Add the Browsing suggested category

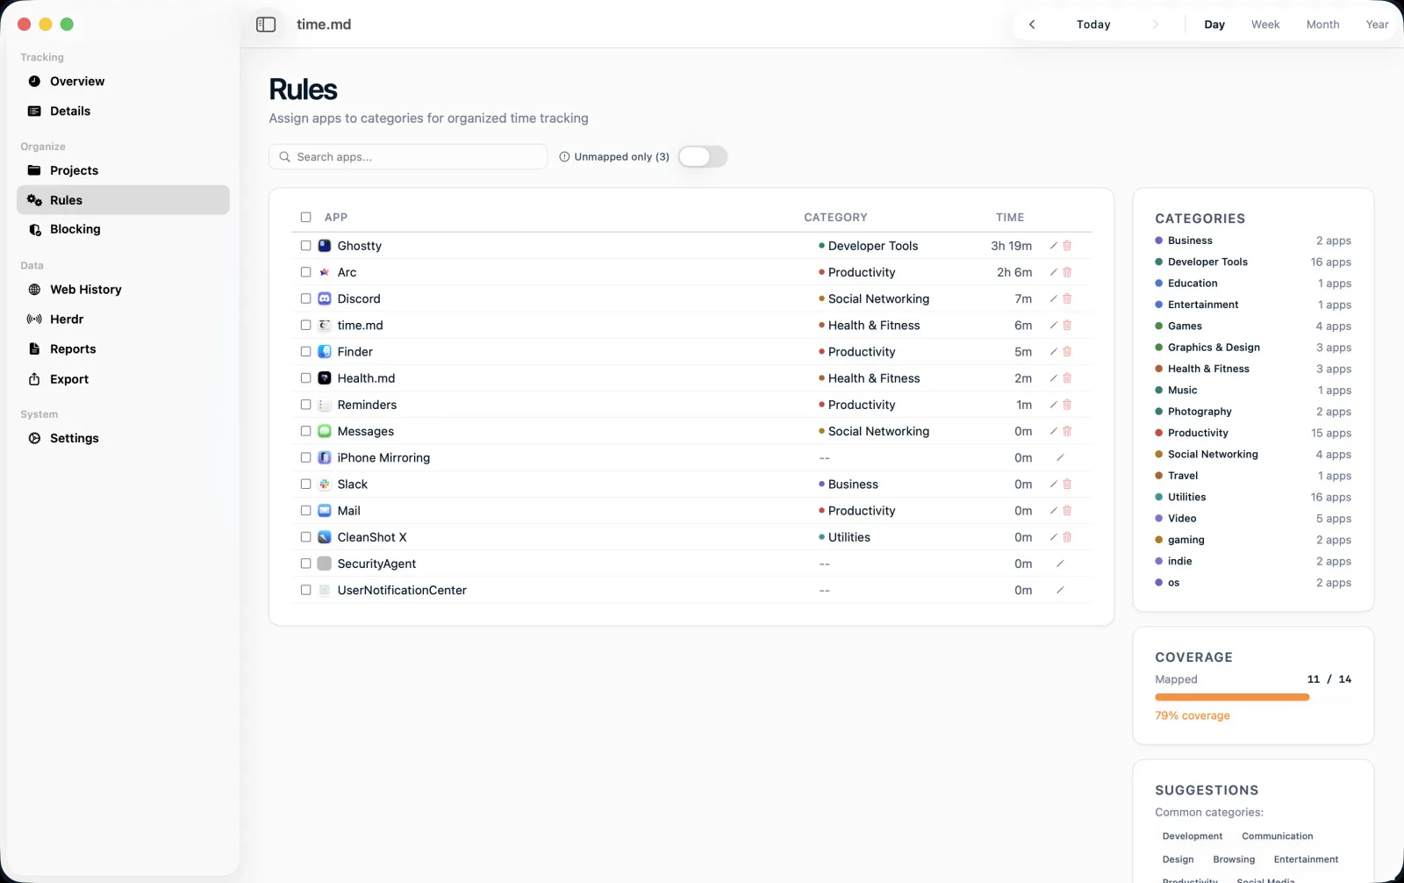[x=1234, y=859]
